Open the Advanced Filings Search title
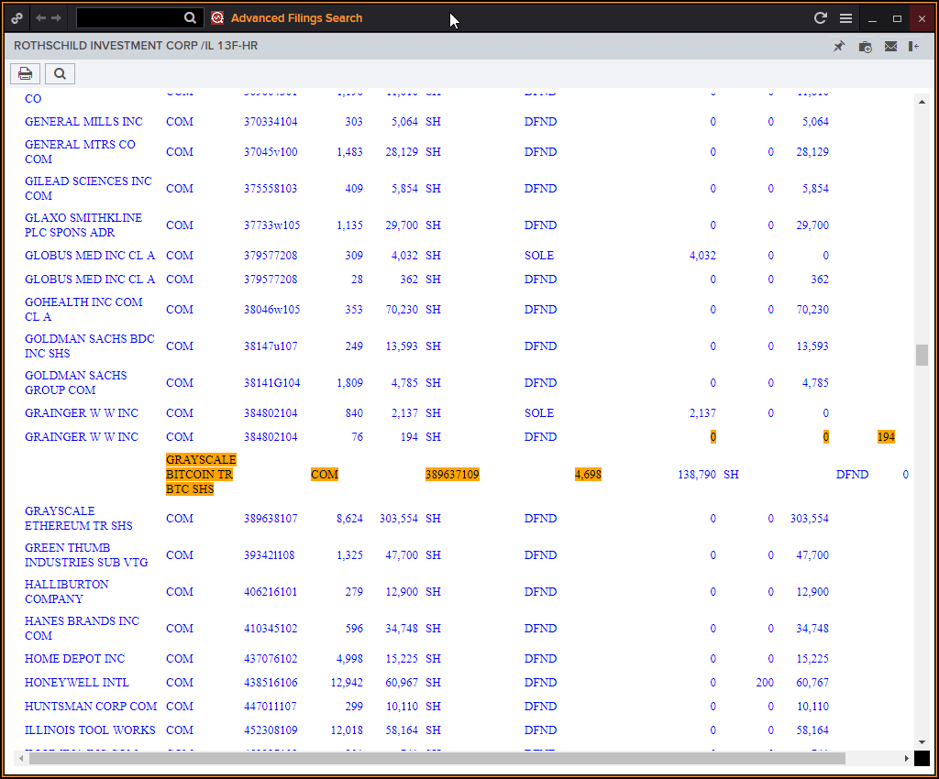The image size is (939, 779). point(296,18)
